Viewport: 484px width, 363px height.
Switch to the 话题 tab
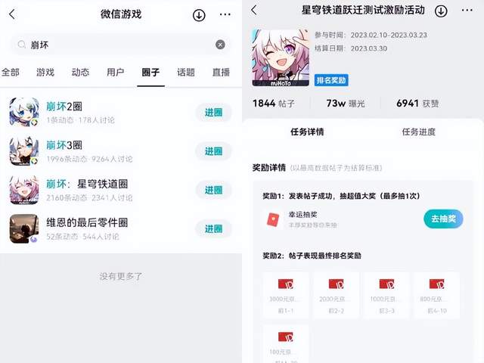coord(186,73)
